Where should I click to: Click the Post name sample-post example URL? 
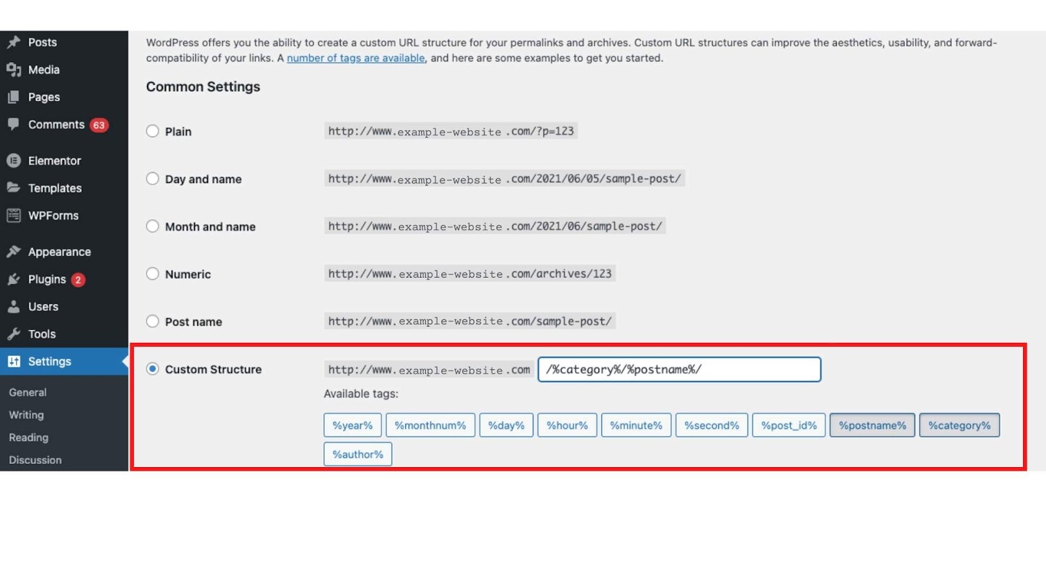click(x=470, y=321)
